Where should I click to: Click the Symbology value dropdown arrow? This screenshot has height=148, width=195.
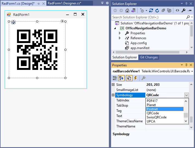(x=186, y=95)
